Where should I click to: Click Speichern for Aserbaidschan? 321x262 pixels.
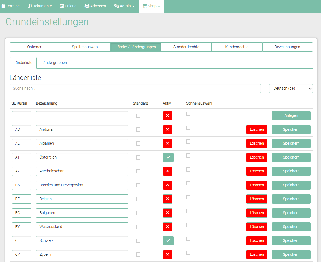pos(291,171)
